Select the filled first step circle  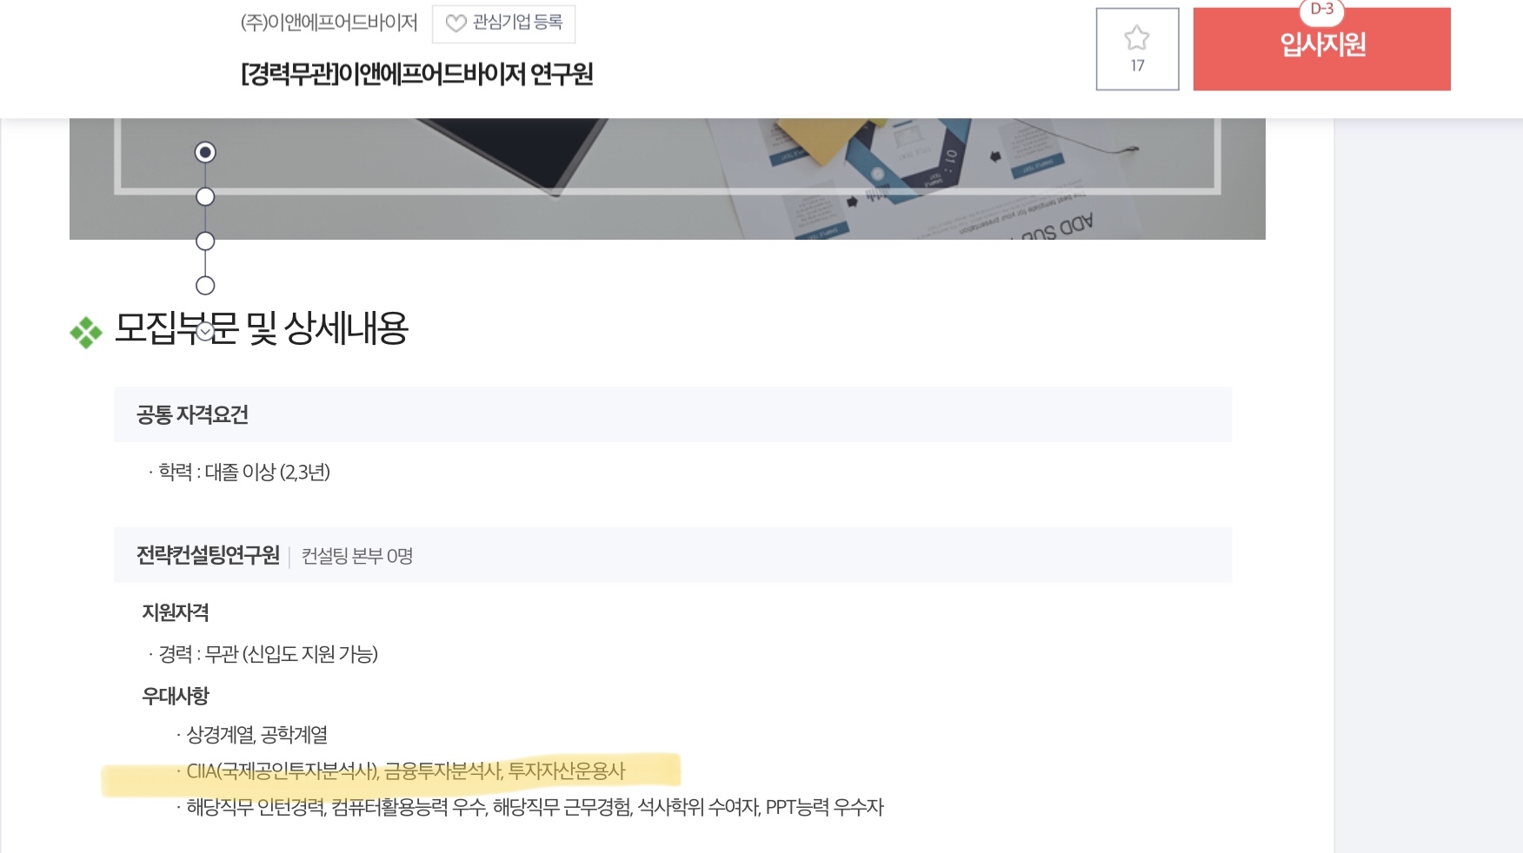205,153
